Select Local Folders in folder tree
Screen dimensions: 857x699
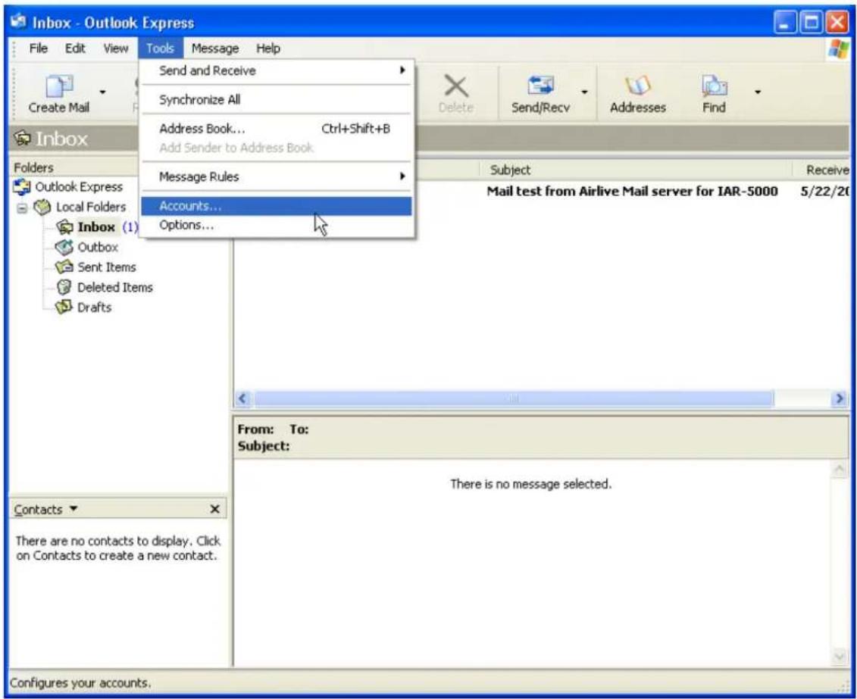pyautogui.click(x=91, y=208)
